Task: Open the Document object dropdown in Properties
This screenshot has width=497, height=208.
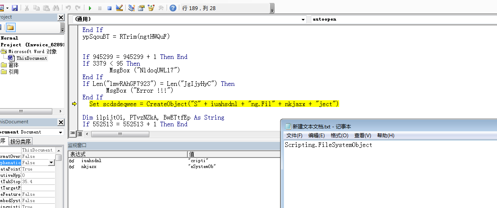Action: pos(60,132)
